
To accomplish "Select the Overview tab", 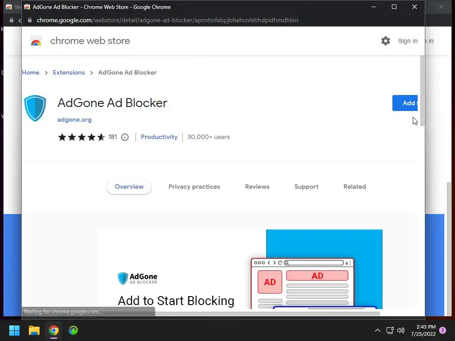I will (129, 187).
